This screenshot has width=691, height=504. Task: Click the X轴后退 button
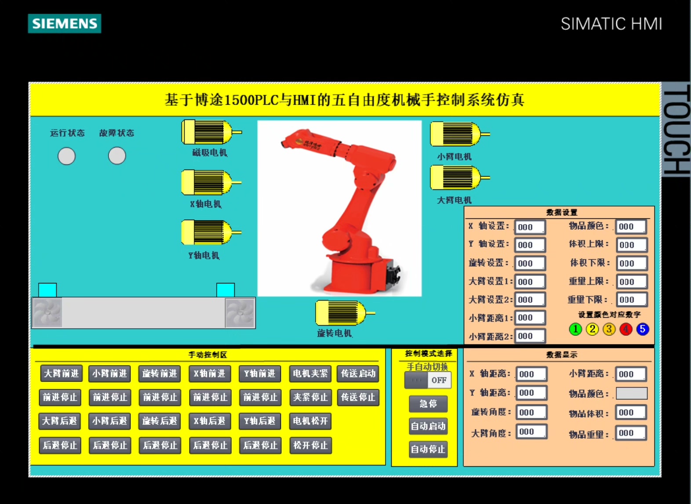click(210, 421)
